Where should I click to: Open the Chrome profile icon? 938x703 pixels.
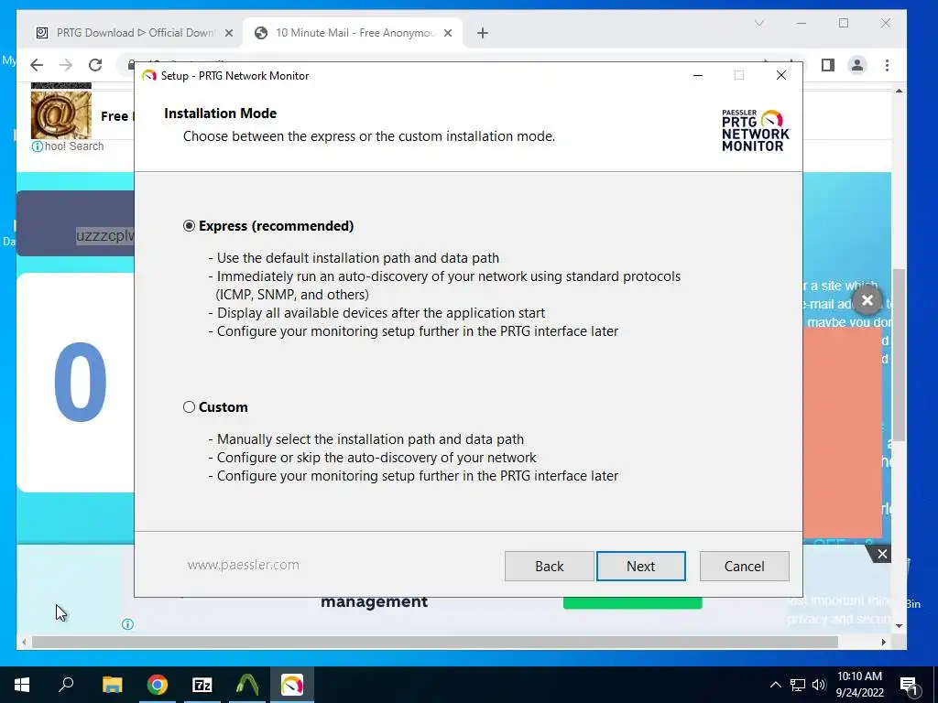click(857, 65)
